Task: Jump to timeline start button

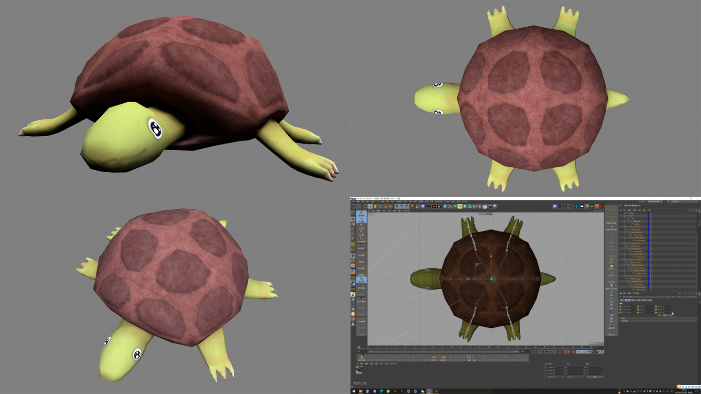Action: (534, 351)
